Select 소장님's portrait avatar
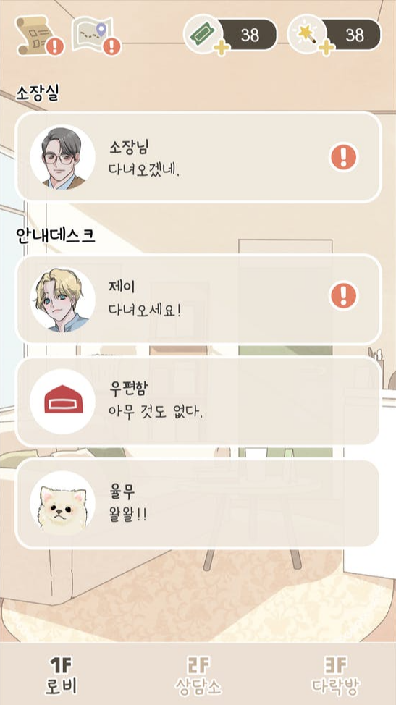The image size is (396, 705). (x=63, y=157)
